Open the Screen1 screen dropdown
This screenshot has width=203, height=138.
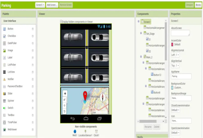[40, 5]
